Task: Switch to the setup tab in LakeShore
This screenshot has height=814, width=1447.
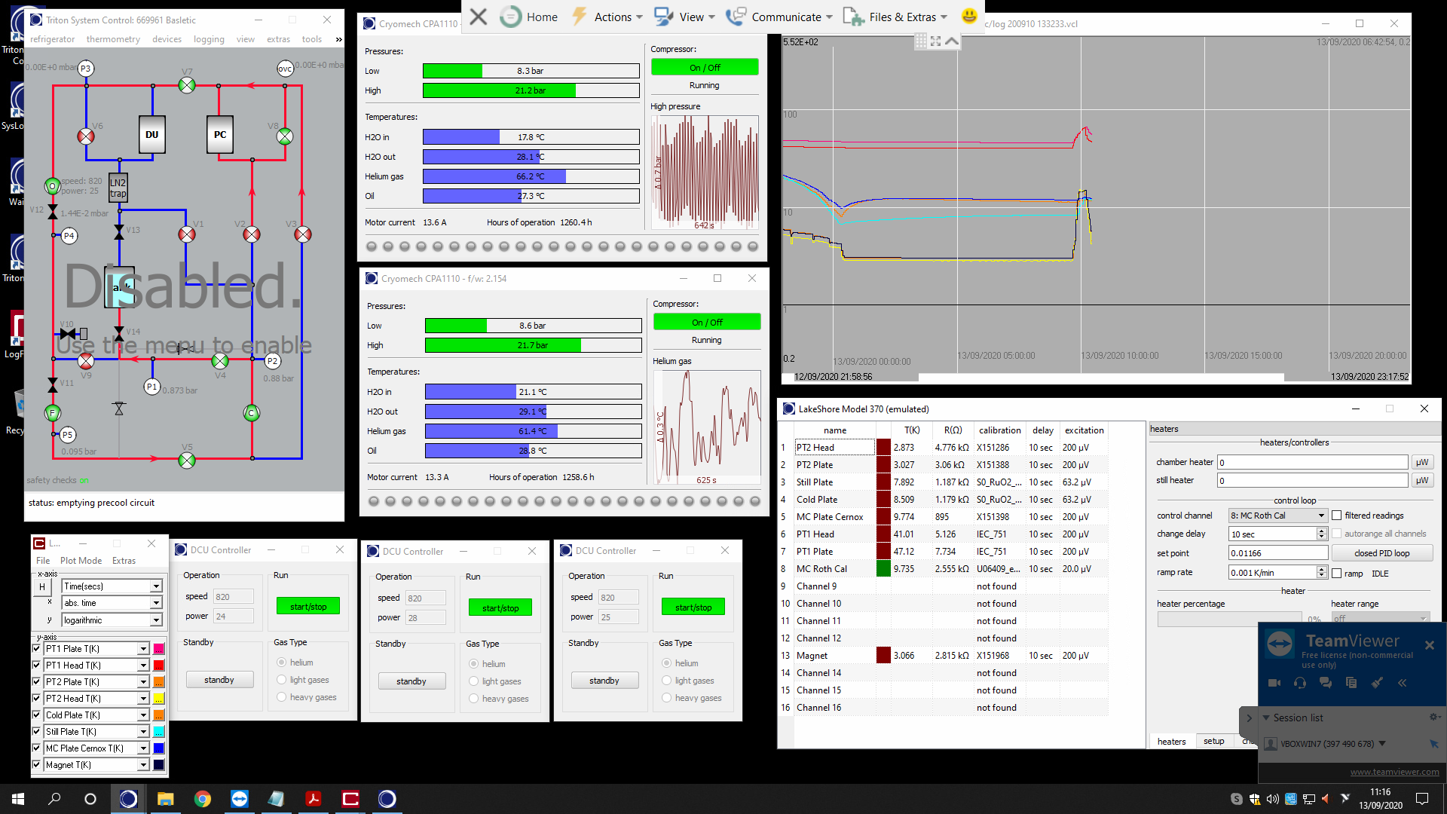Action: [1213, 742]
